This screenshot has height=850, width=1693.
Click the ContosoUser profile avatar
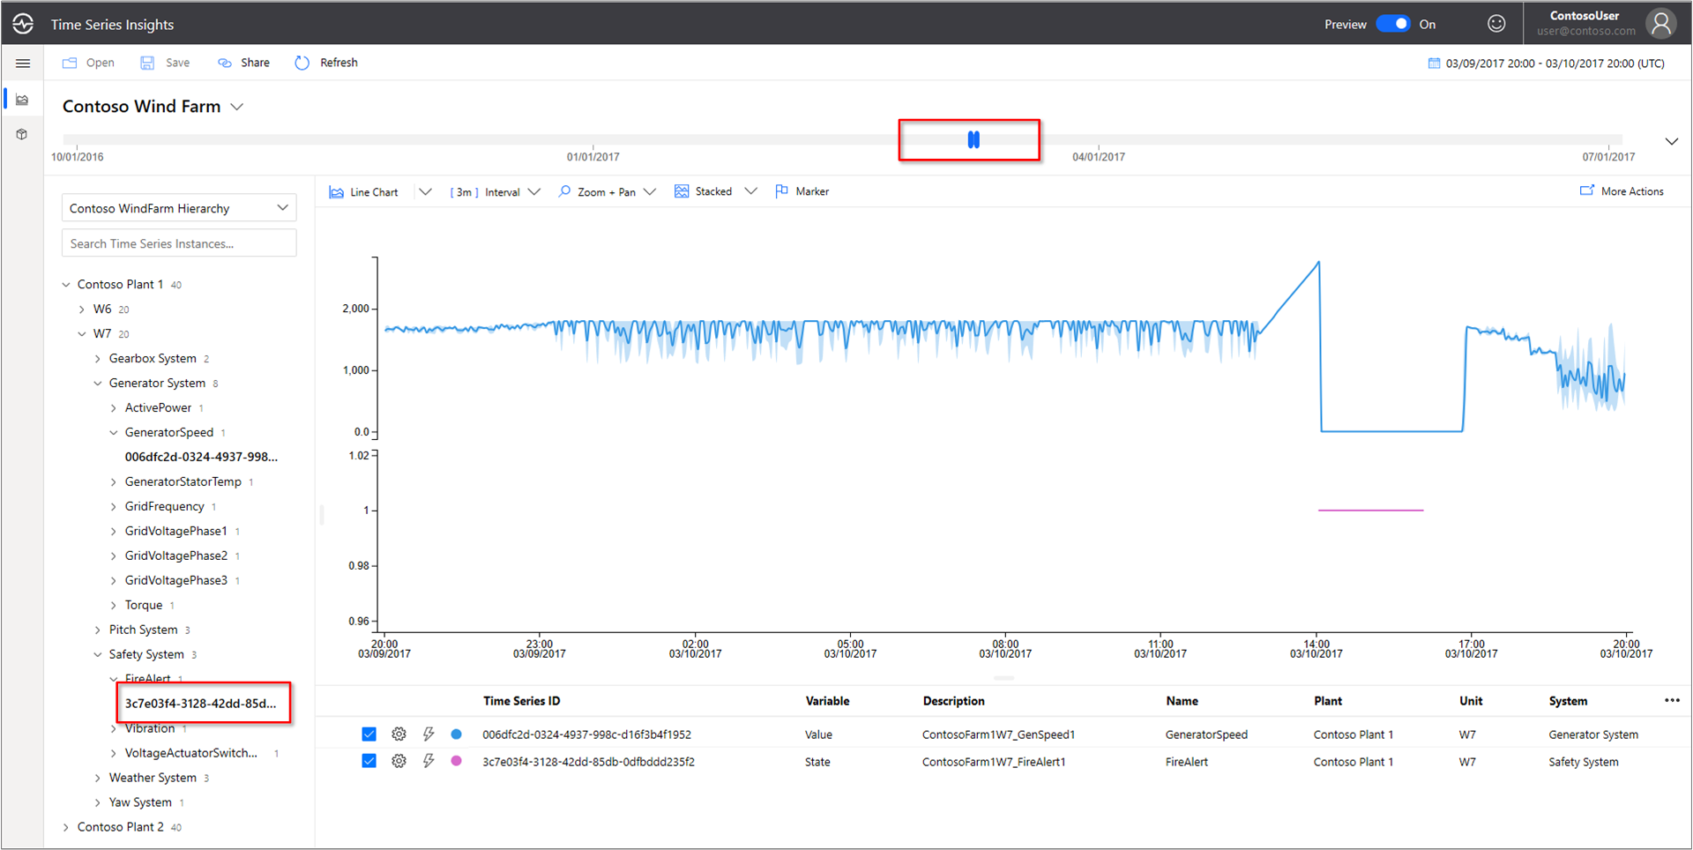1661,24
